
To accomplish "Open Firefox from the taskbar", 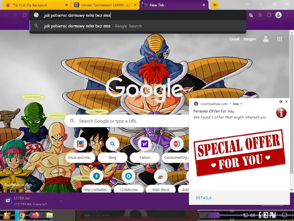I will (x=35, y=215).
